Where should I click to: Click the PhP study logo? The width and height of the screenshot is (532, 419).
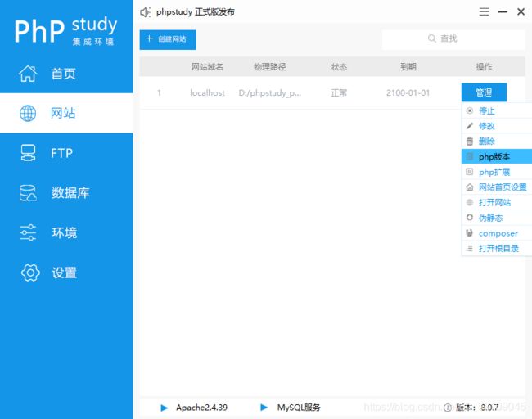pyautogui.click(x=65, y=30)
